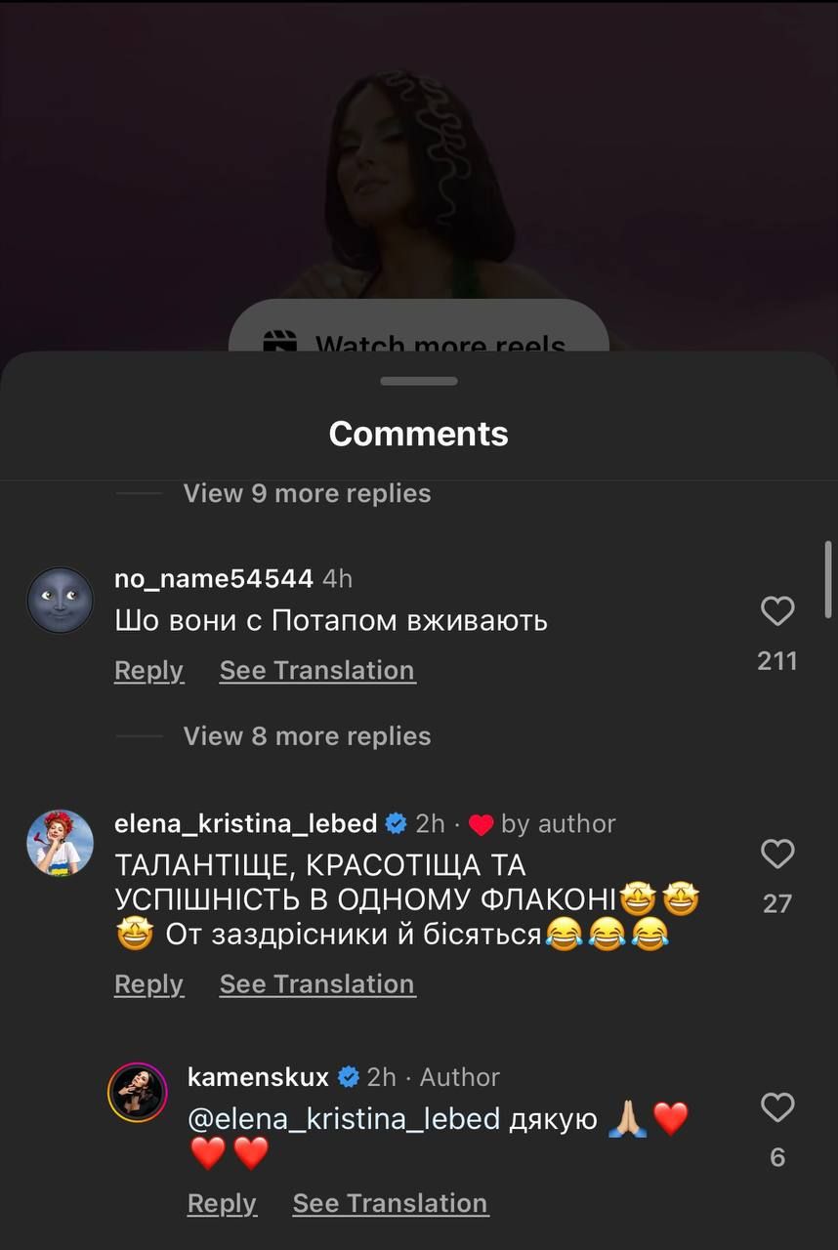See Translation of elena_kristina_lebed's comment
Image resolution: width=838 pixels, height=1250 pixels.
point(317,983)
